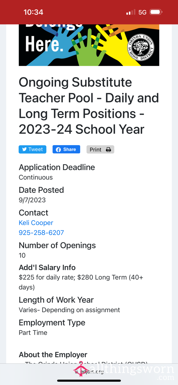Tap the battery icon in status bar
This screenshot has height=385, width=178.
tap(156, 12)
